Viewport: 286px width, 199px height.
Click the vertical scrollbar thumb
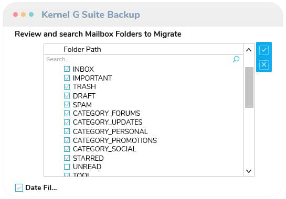click(x=249, y=87)
